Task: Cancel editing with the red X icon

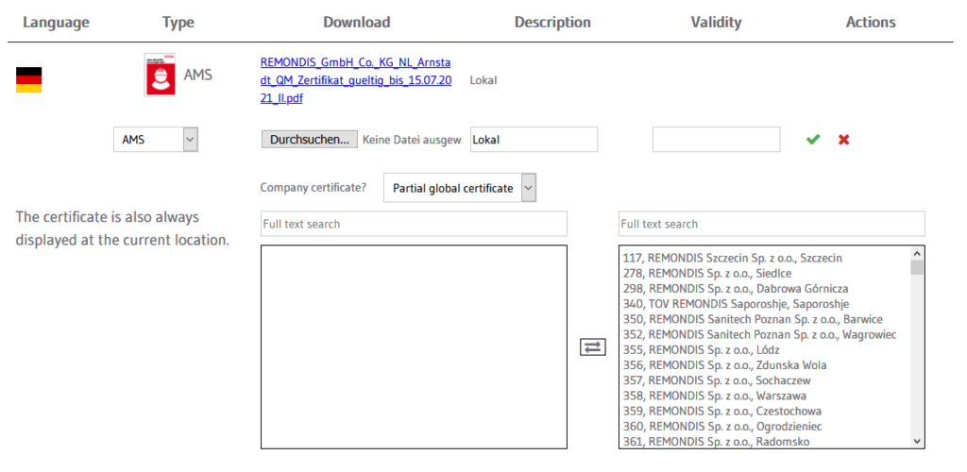Action: point(843,140)
